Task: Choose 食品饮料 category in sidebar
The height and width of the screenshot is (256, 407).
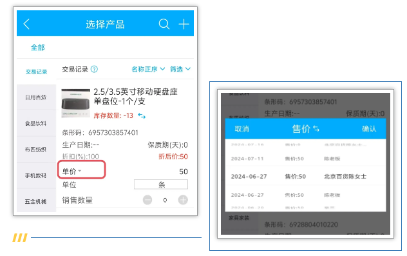Action: click(x=36, y=123)
